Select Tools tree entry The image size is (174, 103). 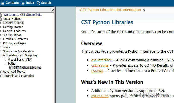(x=6, y=47)
